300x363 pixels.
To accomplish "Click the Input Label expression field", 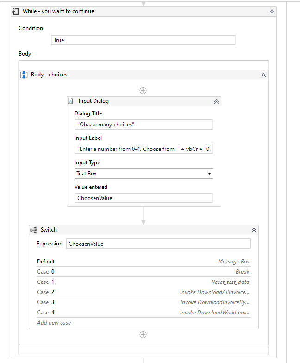I will click(144, 149).
